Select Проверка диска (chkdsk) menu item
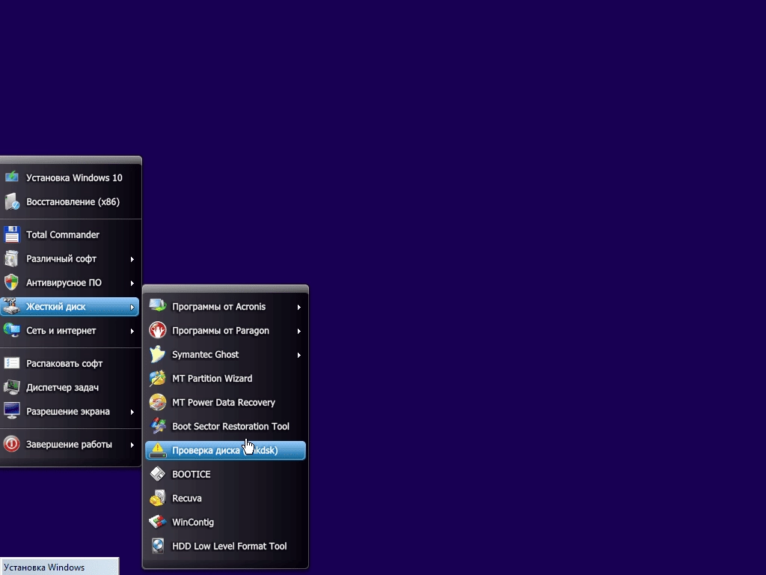Screen dimensions: 766x575 pos(225,450)
